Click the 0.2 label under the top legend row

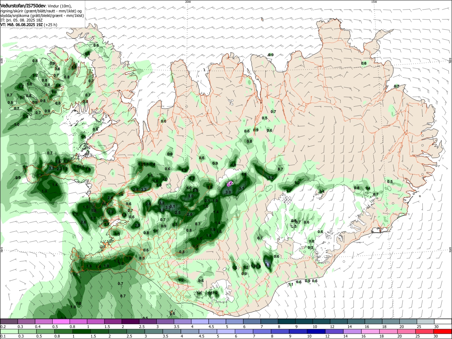[x=3, y=327]
